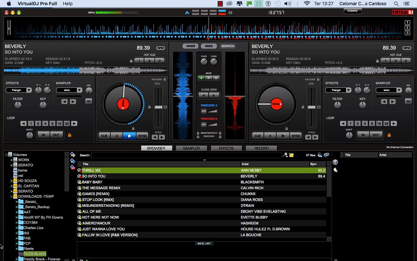This screenshot has width=417, height=261.
Task: Pause deck A
Action: tap(117, 136)
